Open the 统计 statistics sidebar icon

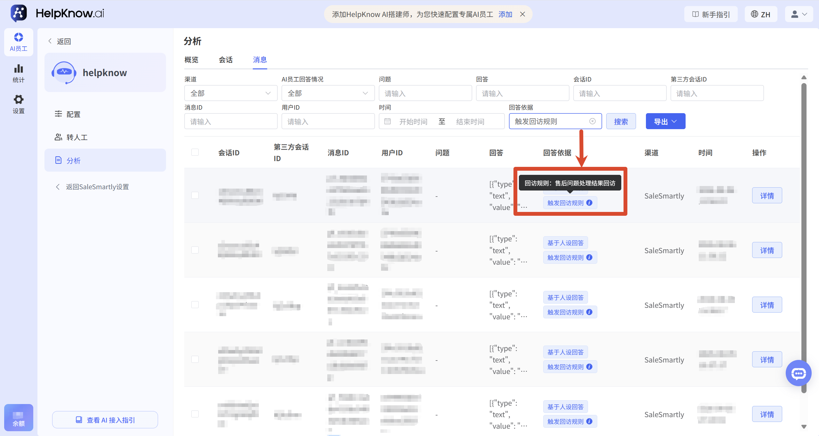[19, 74]
